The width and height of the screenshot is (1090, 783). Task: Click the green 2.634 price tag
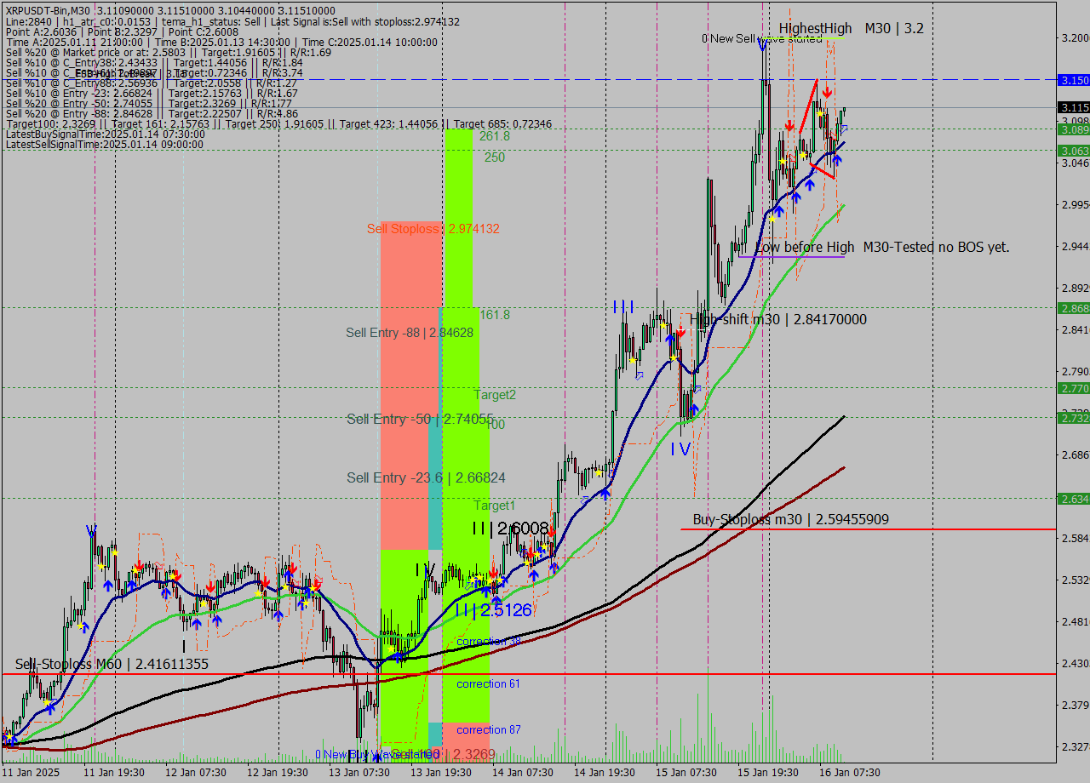click(x=1074, y=499)
